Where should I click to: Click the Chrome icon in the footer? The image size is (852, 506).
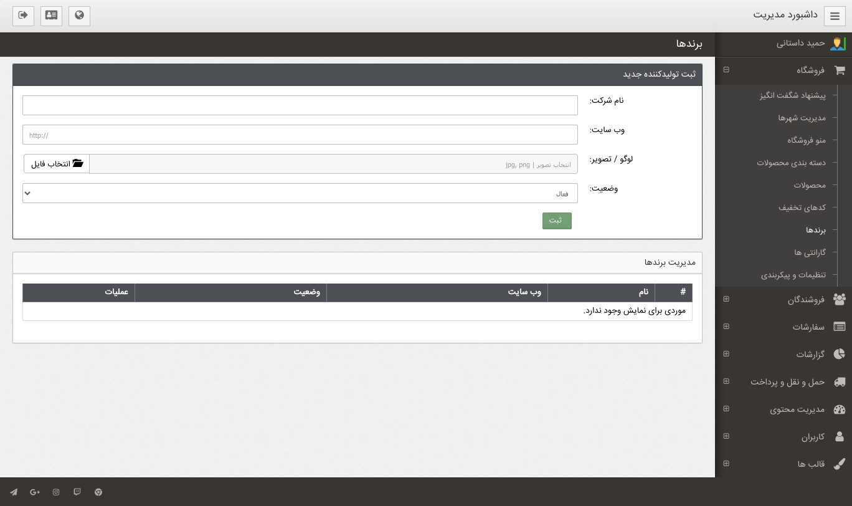(x=98, y=492)
